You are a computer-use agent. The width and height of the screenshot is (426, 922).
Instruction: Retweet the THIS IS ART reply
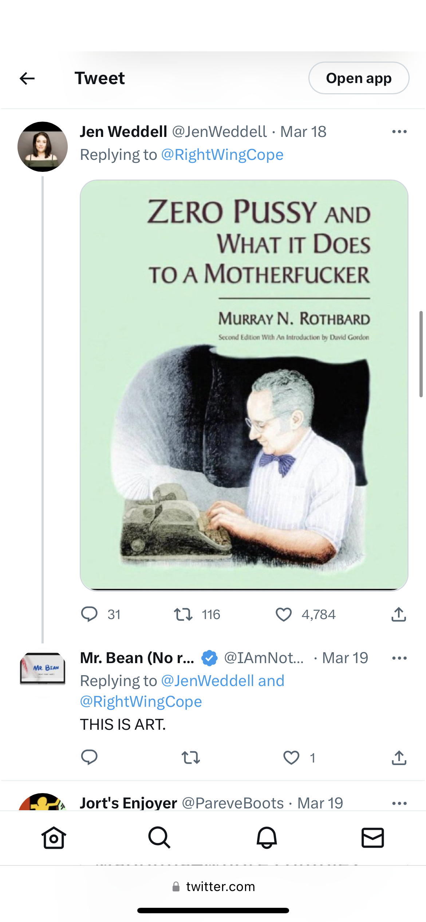click(191, 758)
